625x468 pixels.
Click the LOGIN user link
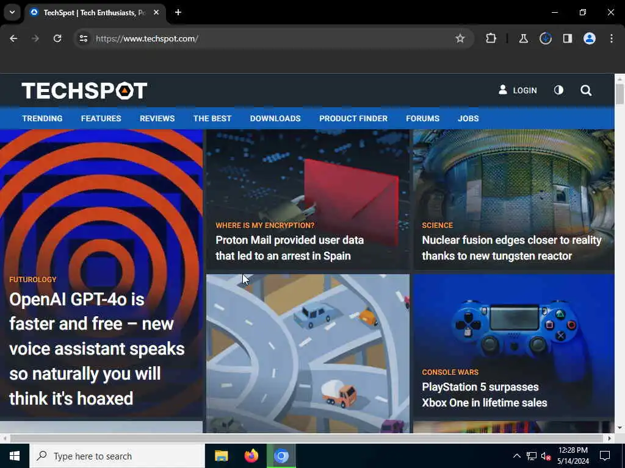[x=518, y=90]
